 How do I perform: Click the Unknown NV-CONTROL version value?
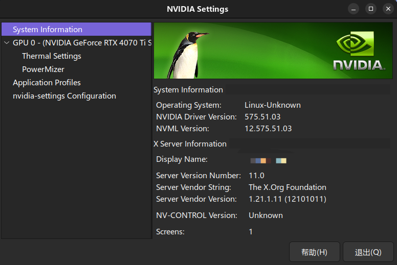pyautogui.click(x=266, y=215)
